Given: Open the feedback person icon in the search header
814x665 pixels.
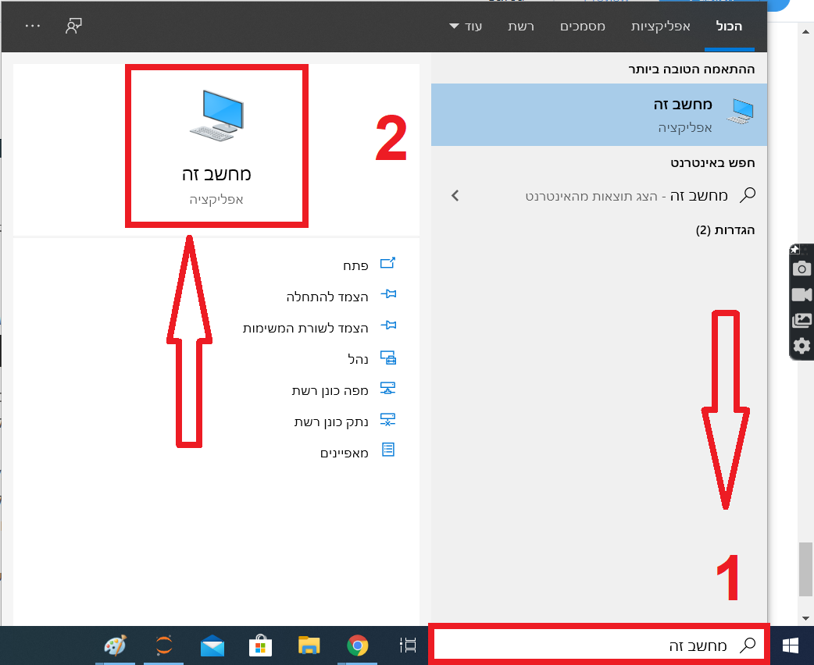Looking at the screenshot, I should point(73,26).
